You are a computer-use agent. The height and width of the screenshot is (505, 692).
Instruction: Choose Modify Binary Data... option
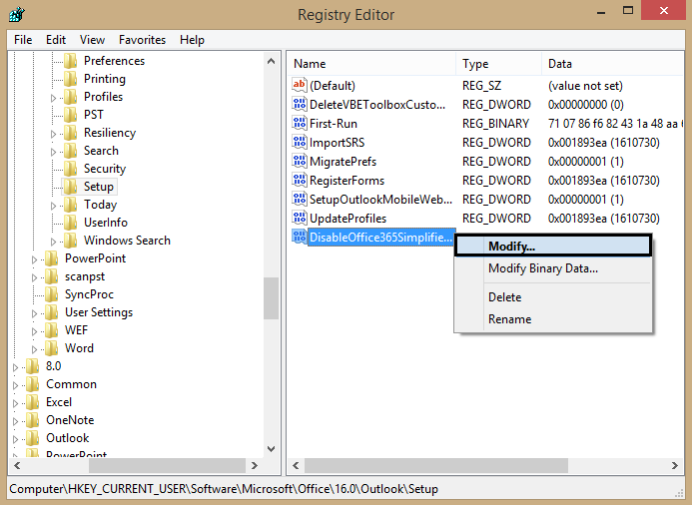pyautogui.click(x=553, y=268)
